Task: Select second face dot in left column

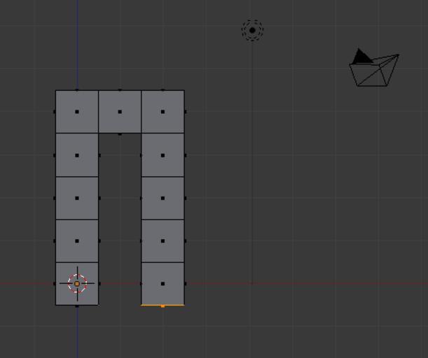Action: click(77, 155)
